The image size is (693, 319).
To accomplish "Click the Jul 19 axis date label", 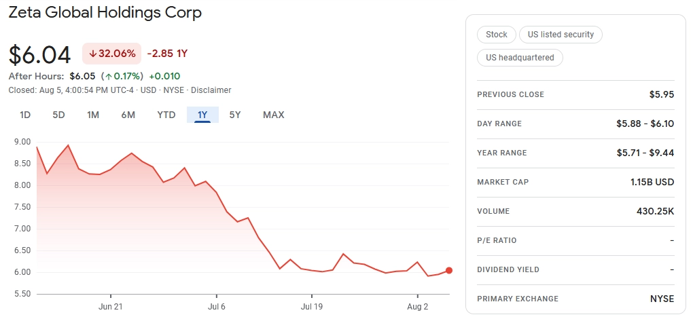I will click(x=312, y=306).
